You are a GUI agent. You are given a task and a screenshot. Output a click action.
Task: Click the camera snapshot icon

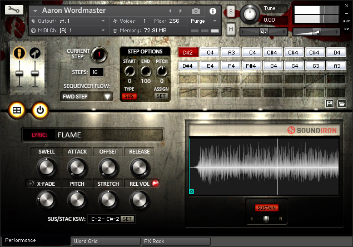point(196,11)
